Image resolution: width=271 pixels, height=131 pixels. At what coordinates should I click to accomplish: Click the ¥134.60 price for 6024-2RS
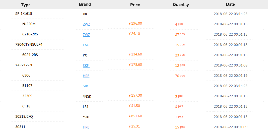[135, 54]
